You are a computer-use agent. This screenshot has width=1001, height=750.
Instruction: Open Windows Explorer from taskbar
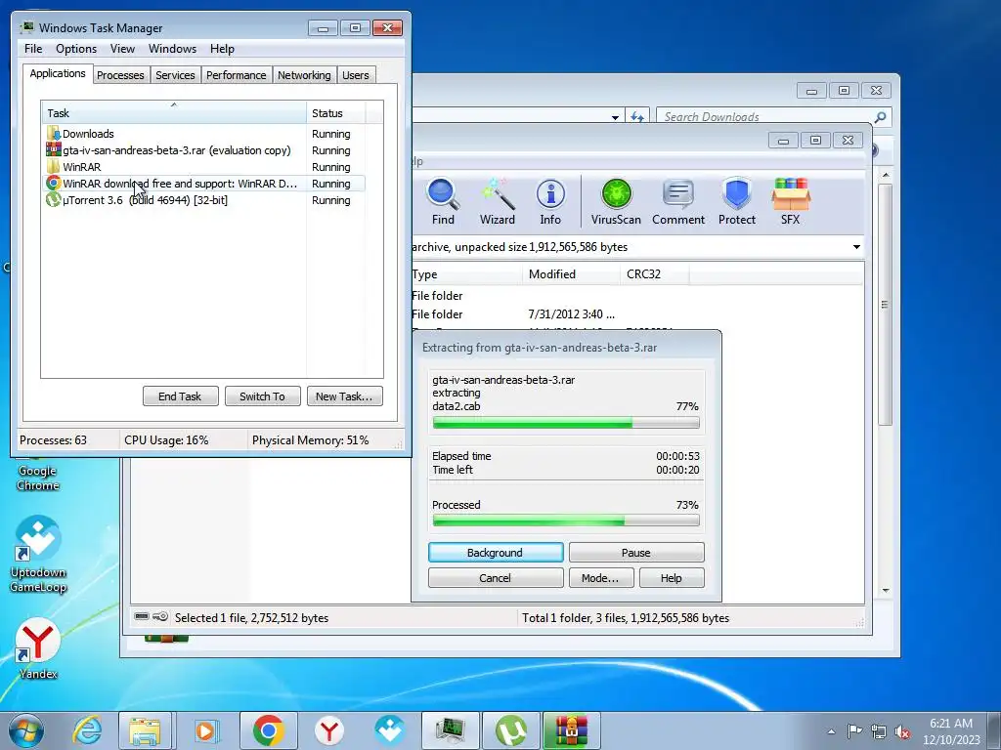(x=145, y=730)
